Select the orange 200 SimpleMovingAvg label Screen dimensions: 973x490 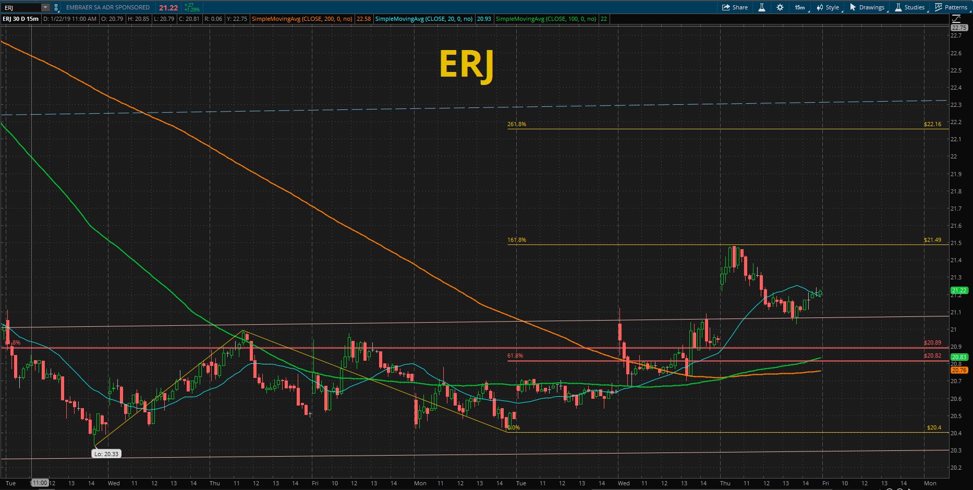pos(302,19)
